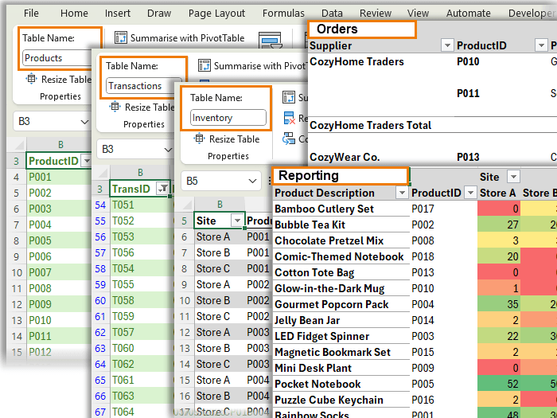The width and height of the screenshot is (557, 418).
Task: Click column B header in Products sheet
Action: [x=60, y=145]
